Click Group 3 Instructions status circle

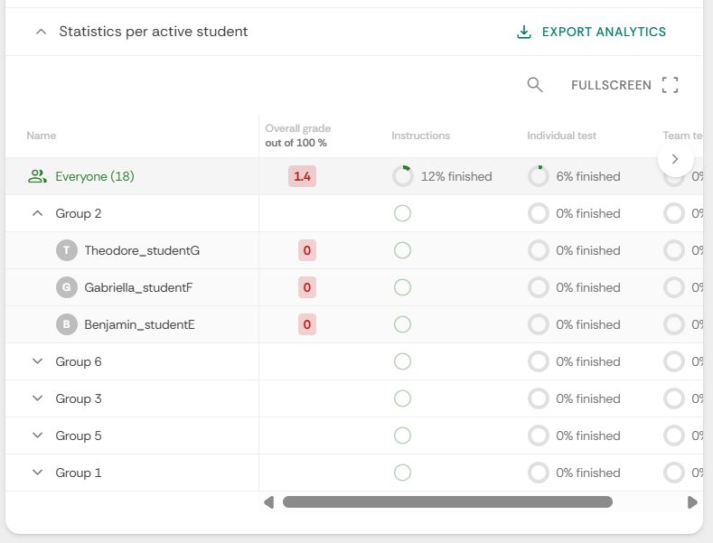pyautogui.click(x=402, y=398)
